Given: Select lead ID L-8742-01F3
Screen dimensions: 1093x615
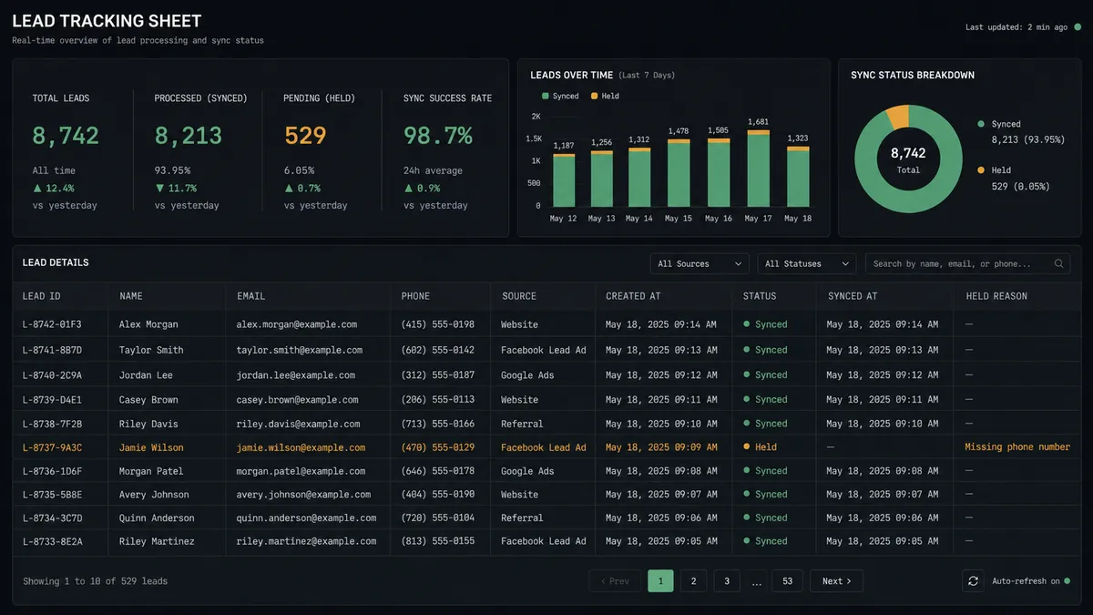Looking at the screenshot, I should coord(52,324).
